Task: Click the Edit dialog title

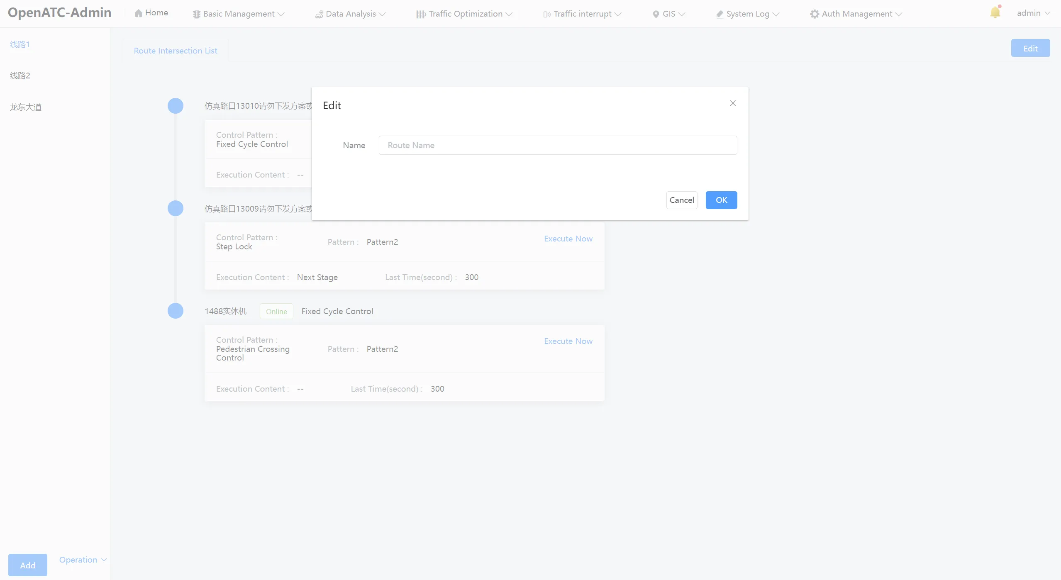Action: [x=332, y=105]
